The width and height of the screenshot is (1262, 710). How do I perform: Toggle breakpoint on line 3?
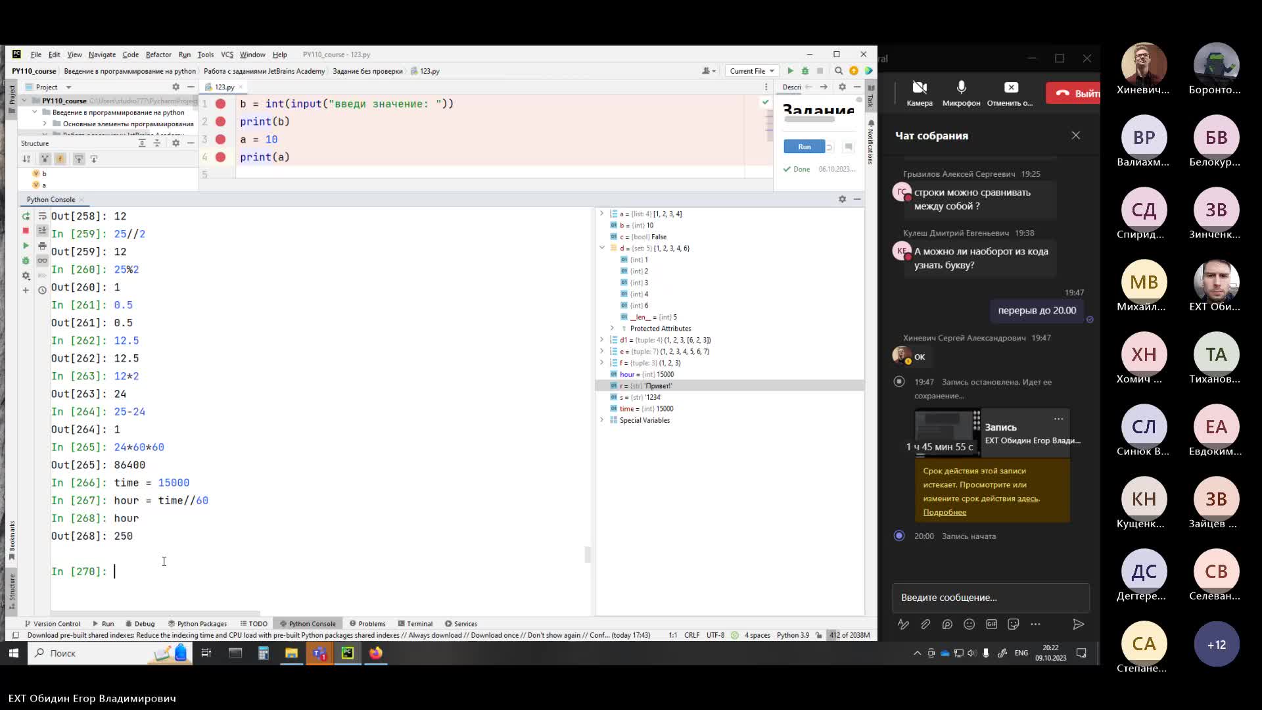[221, 139]
